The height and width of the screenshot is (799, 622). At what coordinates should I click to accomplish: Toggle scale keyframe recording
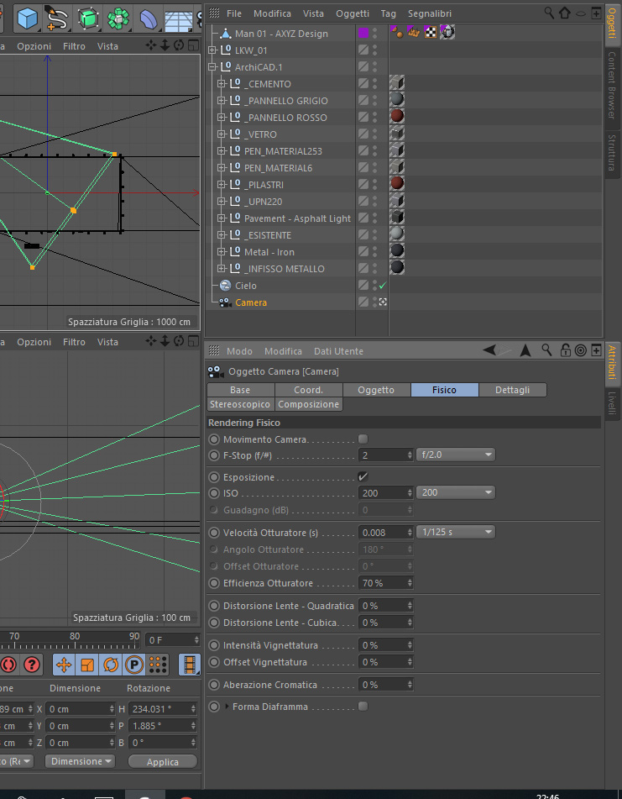(87, 665)
